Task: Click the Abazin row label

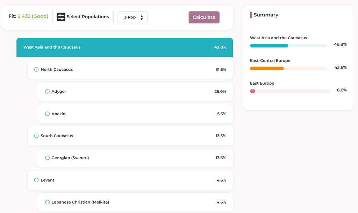Action: point(58,114)
